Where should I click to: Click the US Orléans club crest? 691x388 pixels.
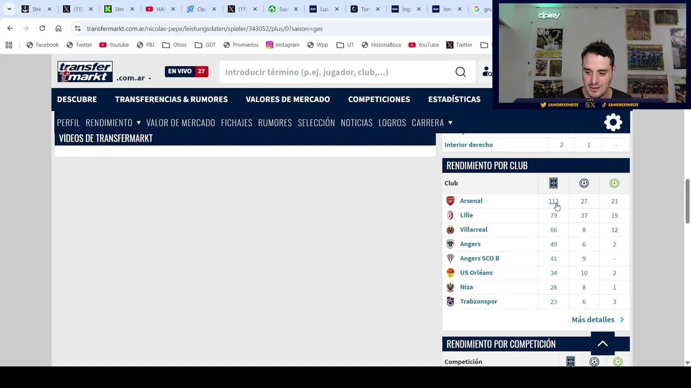(x=450, y=273)
